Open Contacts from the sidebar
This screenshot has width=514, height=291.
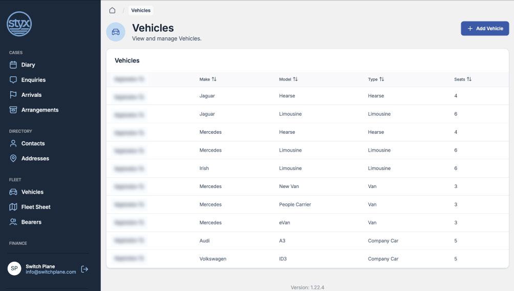(x=33, y=143)
